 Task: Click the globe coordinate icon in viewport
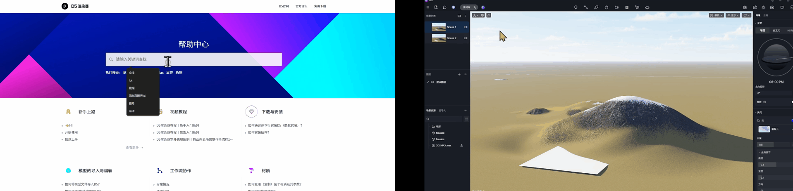pyautogui.click(x=482, y=15)
